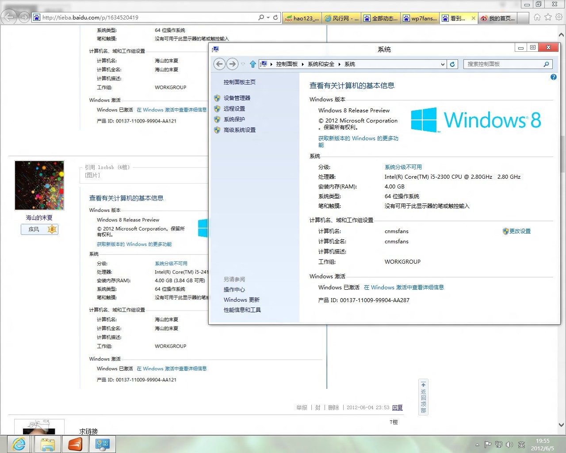Open Advanced system settings (高级系统设置)
The height and width of the screenshot is (453, 566).
click(240, 130)
